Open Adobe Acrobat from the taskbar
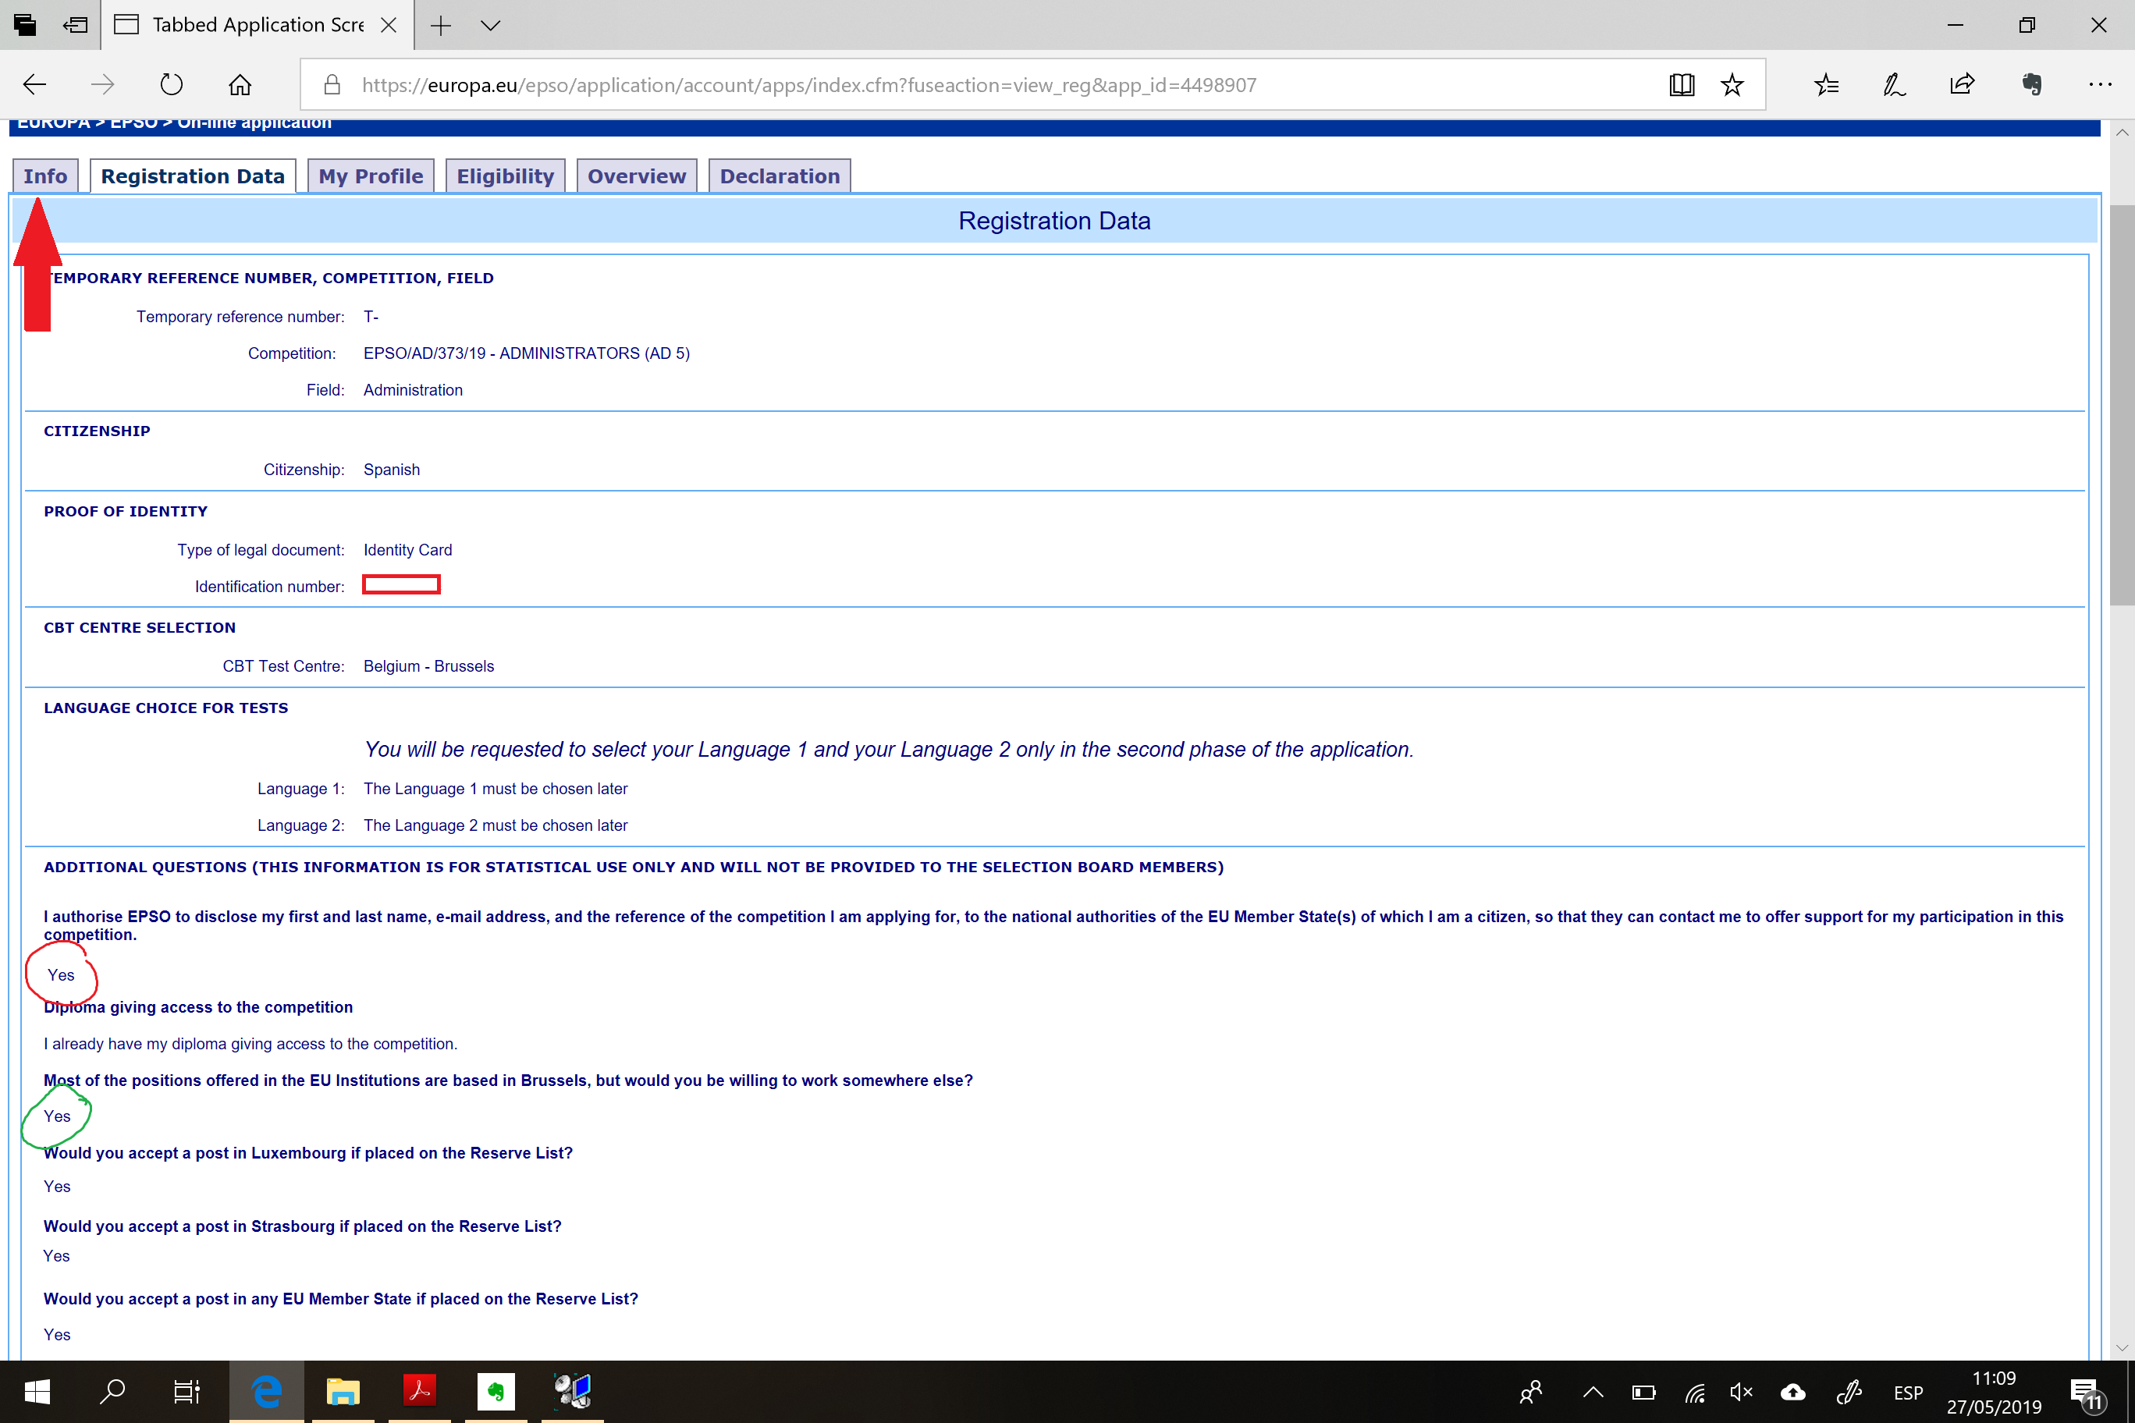The image size is (2135, 1423). click(x=419, y=1390)
